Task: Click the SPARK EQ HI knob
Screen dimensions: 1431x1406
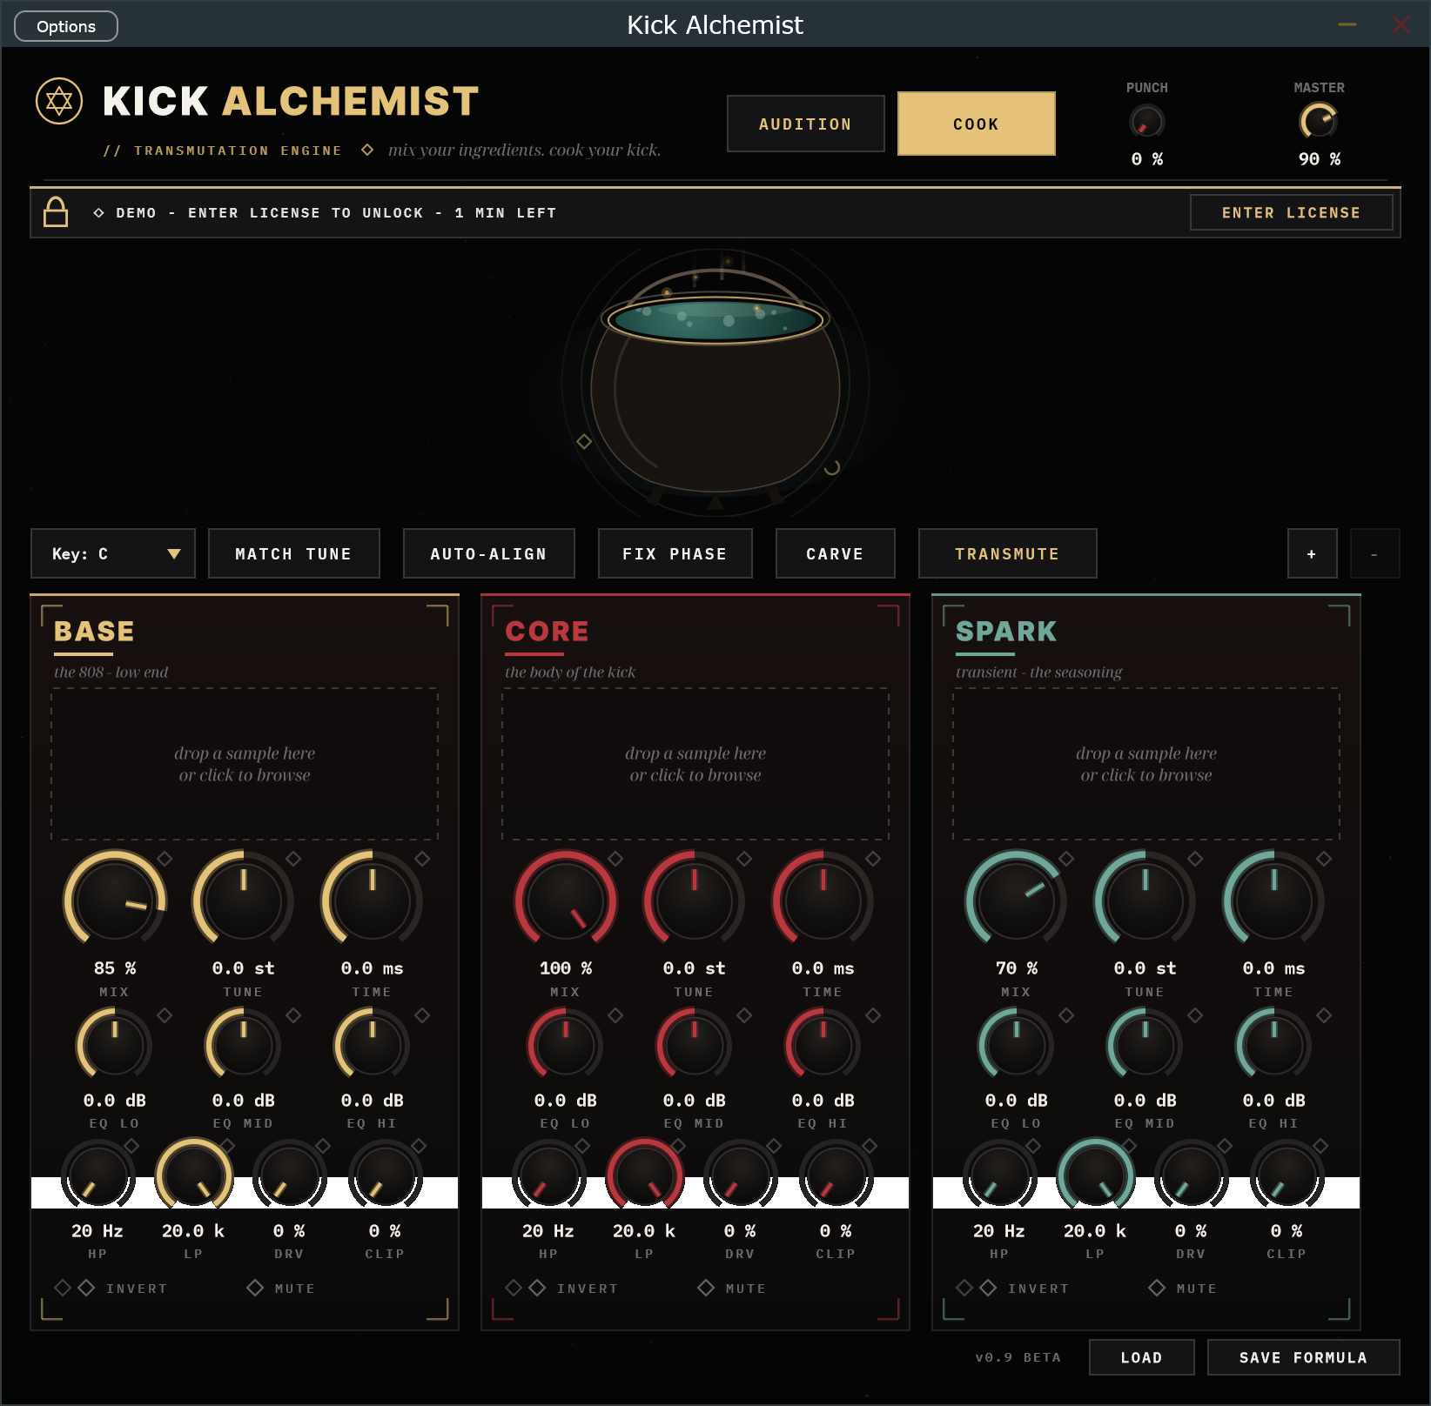Action: [x=1273, y=1045]
